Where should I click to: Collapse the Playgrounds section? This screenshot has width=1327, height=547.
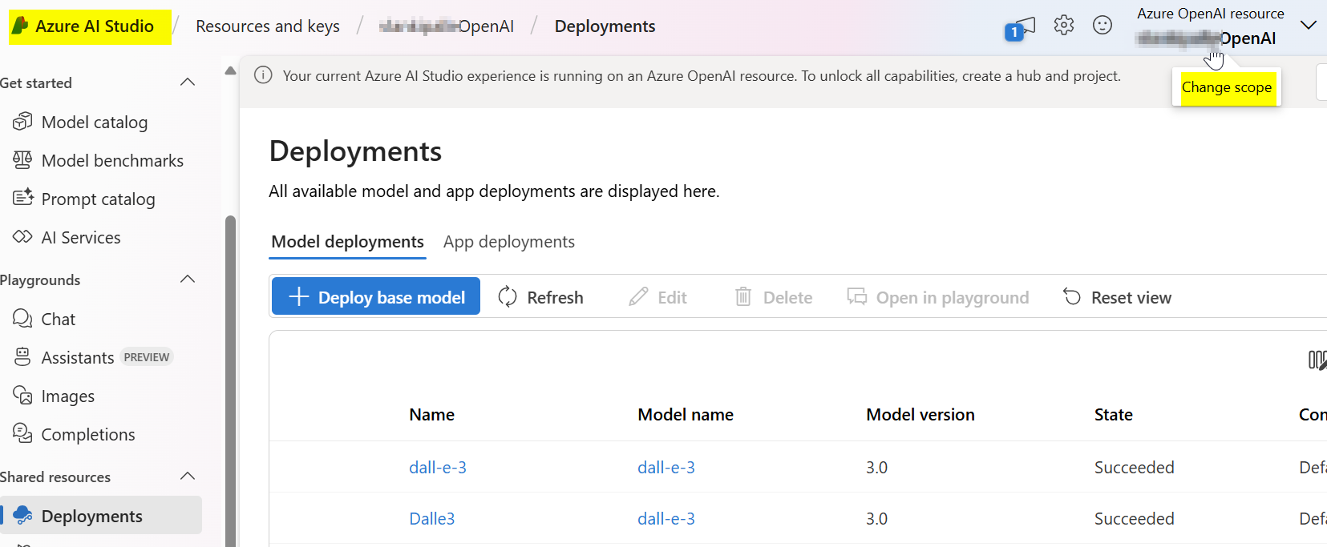pyautogui.click(x=188, y=280)
